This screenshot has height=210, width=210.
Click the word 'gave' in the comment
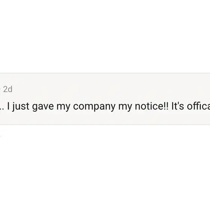[43, 107]
